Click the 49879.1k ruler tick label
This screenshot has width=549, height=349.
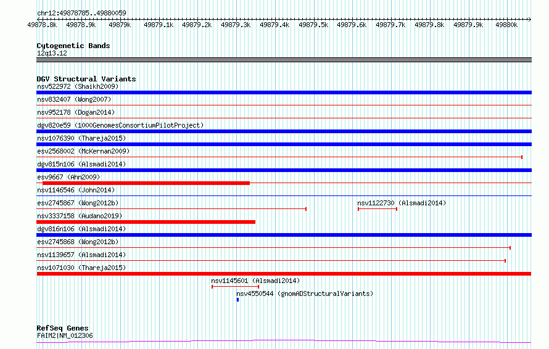point(159,25)
